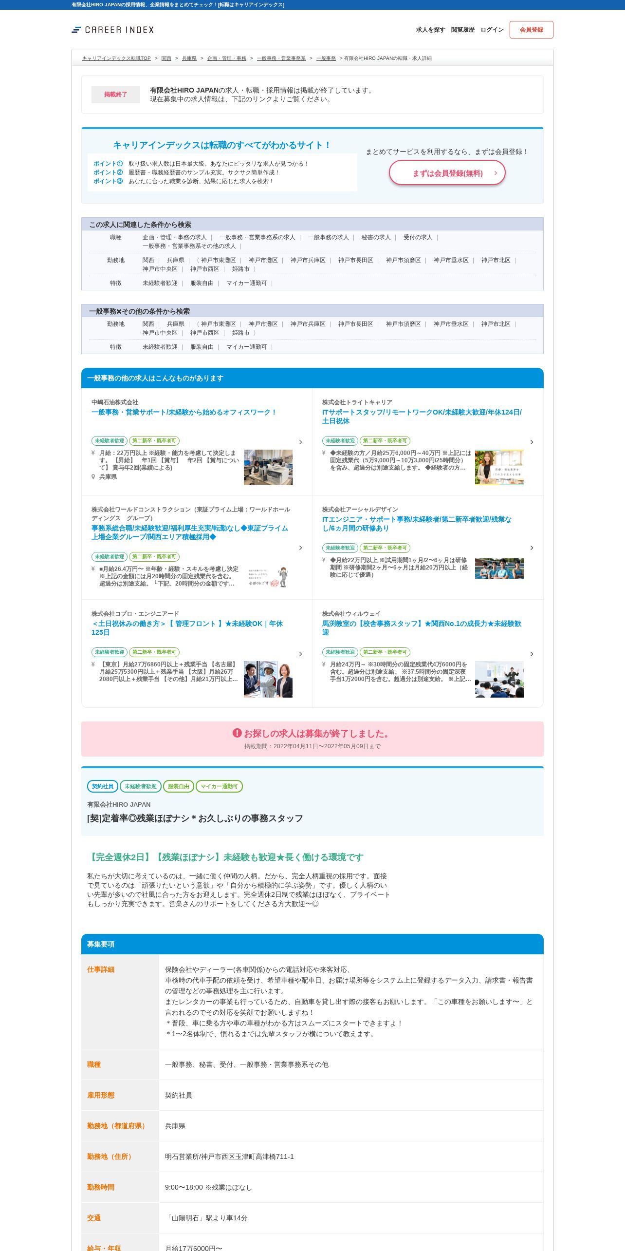The width and height of the screenshot is (625, 1251).
Task: Open 閲覧履歴 from the header
Action: coord(462,30)
